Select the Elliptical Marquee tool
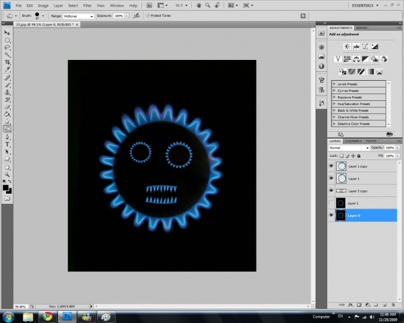Image resolution: width=404 pixels, height=323 pixels. coord(7,40)
